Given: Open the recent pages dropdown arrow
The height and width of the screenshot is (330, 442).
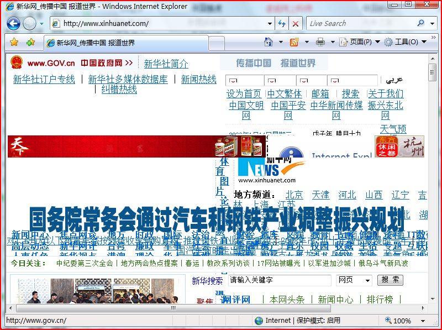Looking at the screenshot, I should tap(41, 24).
